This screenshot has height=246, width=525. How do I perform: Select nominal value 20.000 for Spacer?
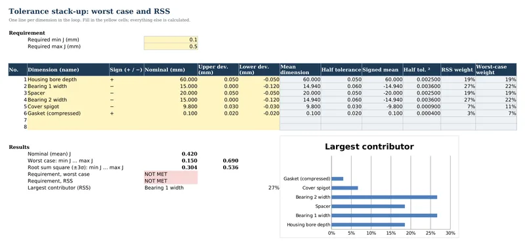[x=171, y=93]
